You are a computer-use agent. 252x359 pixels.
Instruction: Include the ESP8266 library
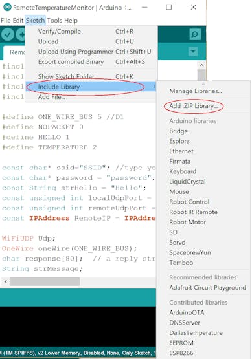[x=181, y=353]
